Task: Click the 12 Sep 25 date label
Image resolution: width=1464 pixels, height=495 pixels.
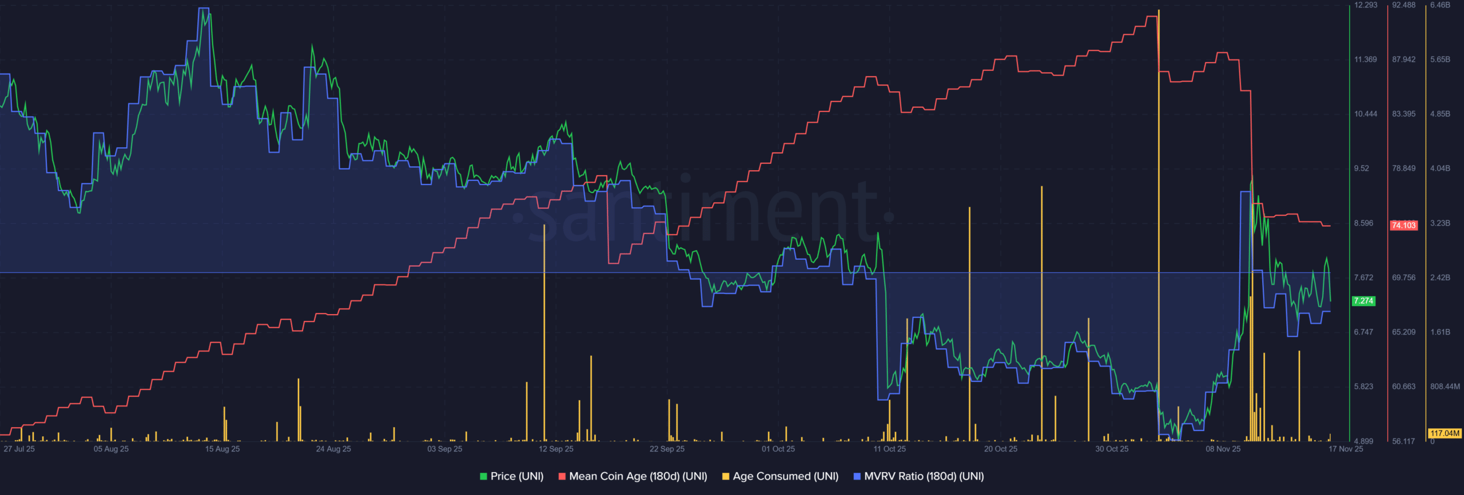Action: (x=556, y=449)
